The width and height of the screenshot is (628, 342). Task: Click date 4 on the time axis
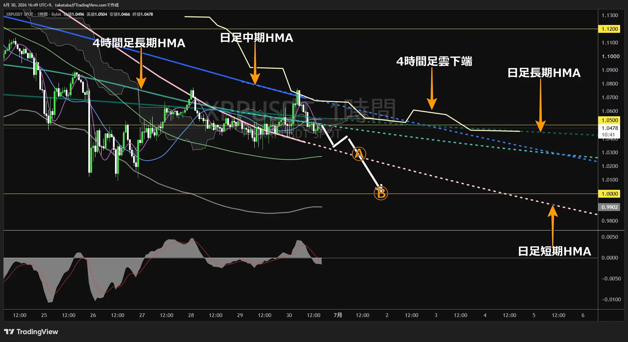[485, 315]
